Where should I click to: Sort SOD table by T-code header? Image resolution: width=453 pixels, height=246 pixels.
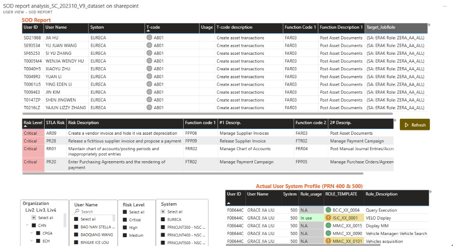coord(172,28)
